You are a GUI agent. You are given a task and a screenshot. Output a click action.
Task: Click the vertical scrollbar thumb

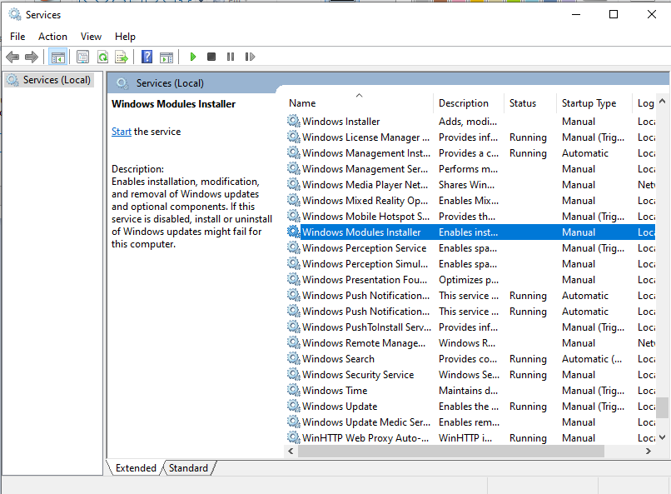662,407
